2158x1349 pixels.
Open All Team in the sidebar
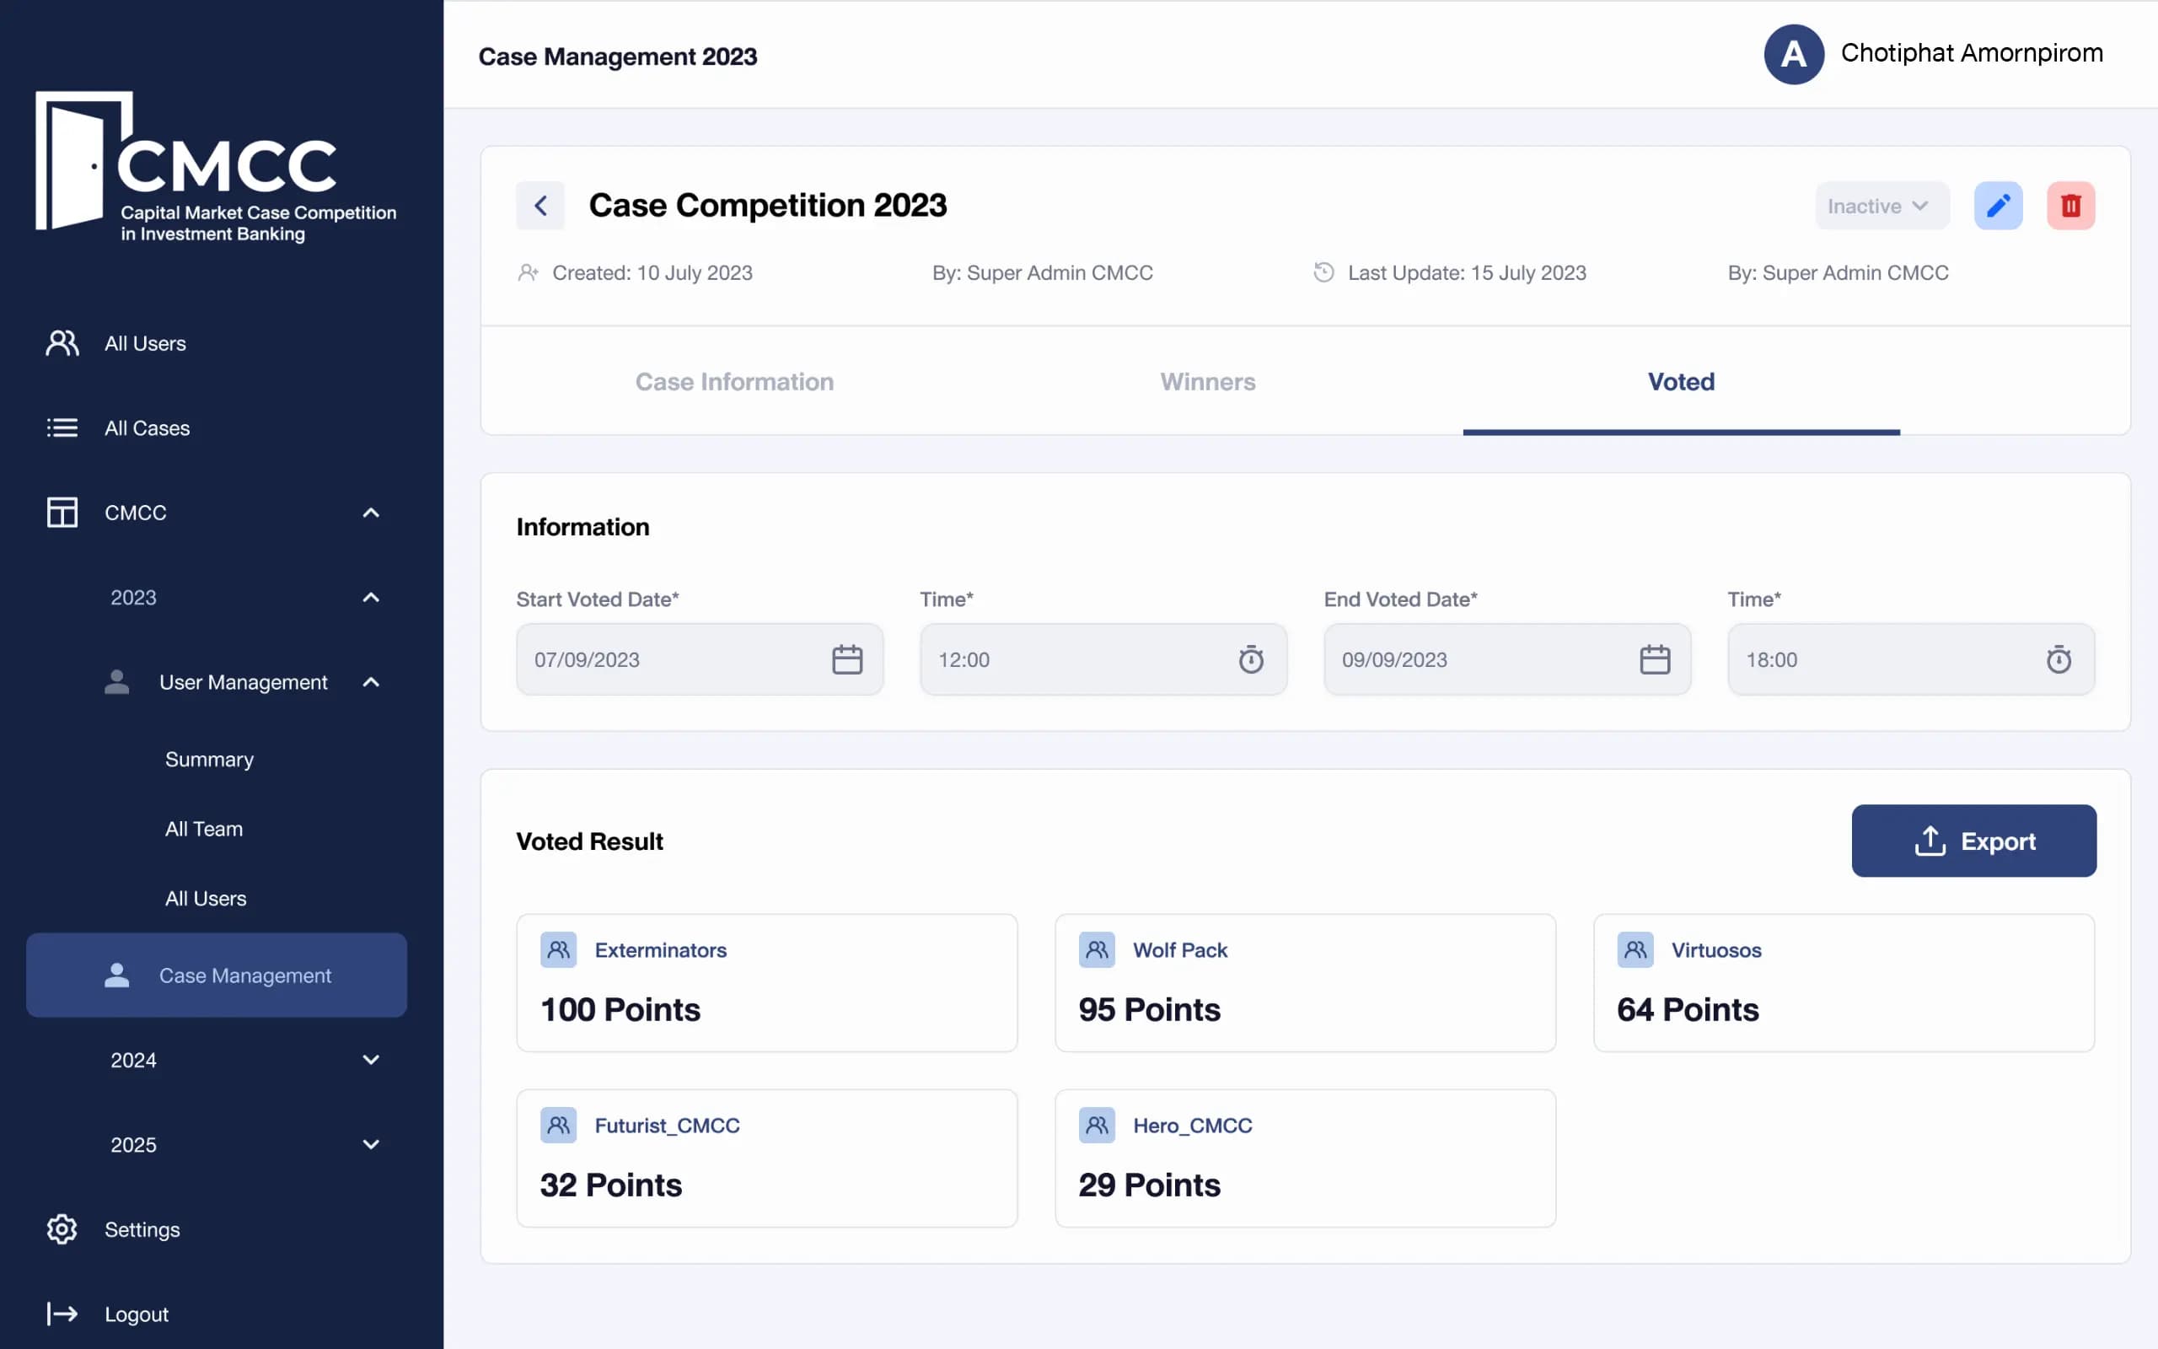click(x=203, y=829)
